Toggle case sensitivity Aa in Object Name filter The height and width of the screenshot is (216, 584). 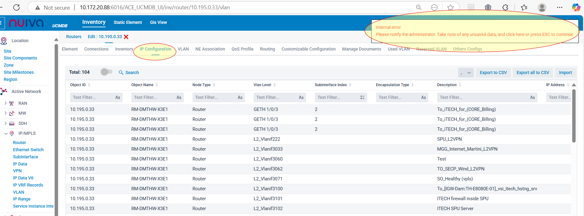tap(179, 98)
